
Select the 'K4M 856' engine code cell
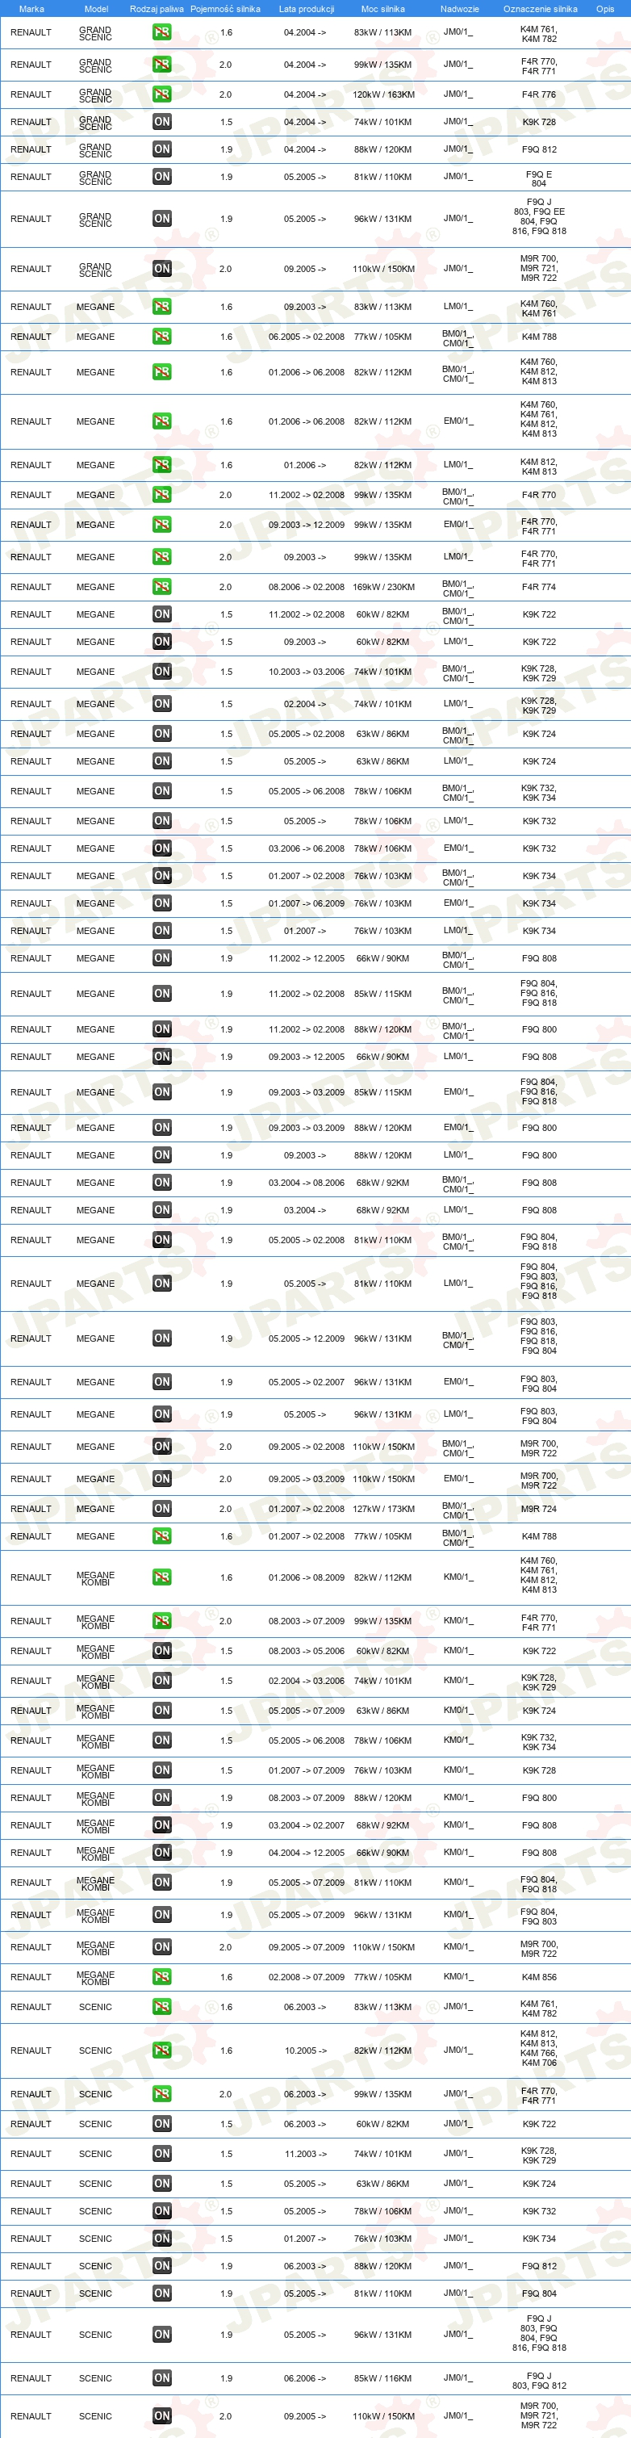coord(539,1977)
